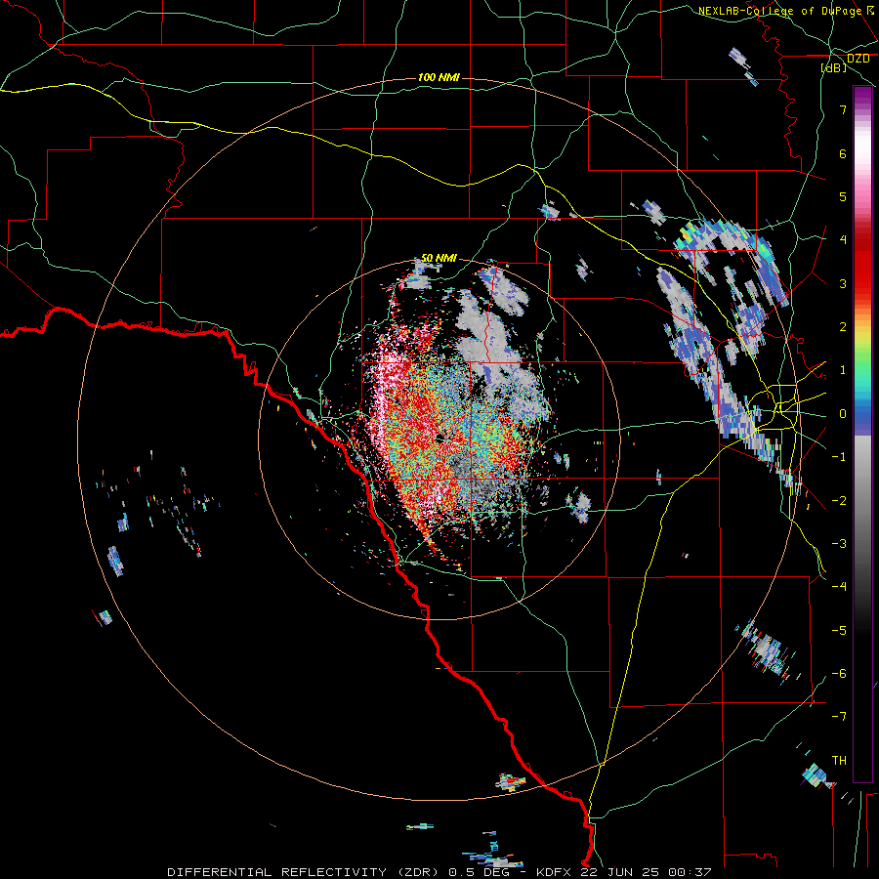Click the DZD product label above the scale
879x879 pixels.
[x=858, y=59]
